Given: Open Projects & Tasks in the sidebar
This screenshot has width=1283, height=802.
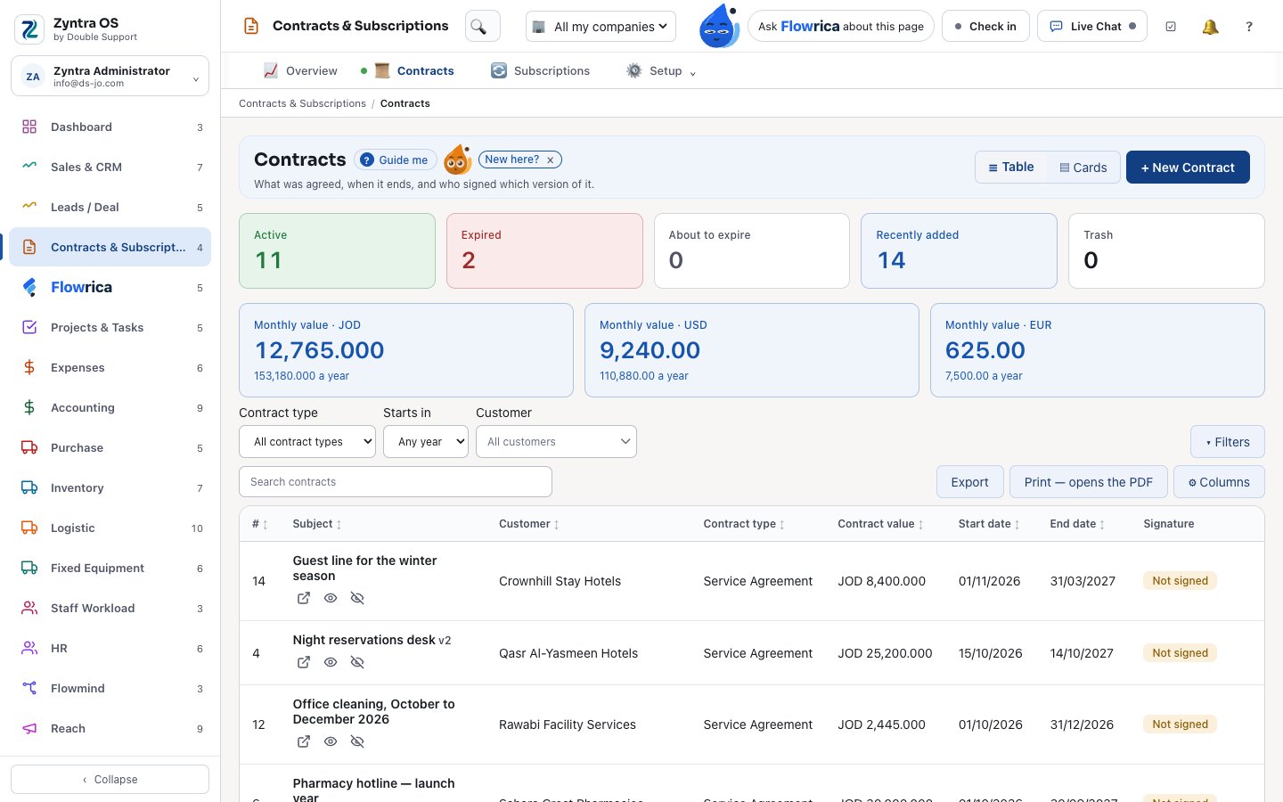Looking at the screenshot, I should (x=110, y=327).
